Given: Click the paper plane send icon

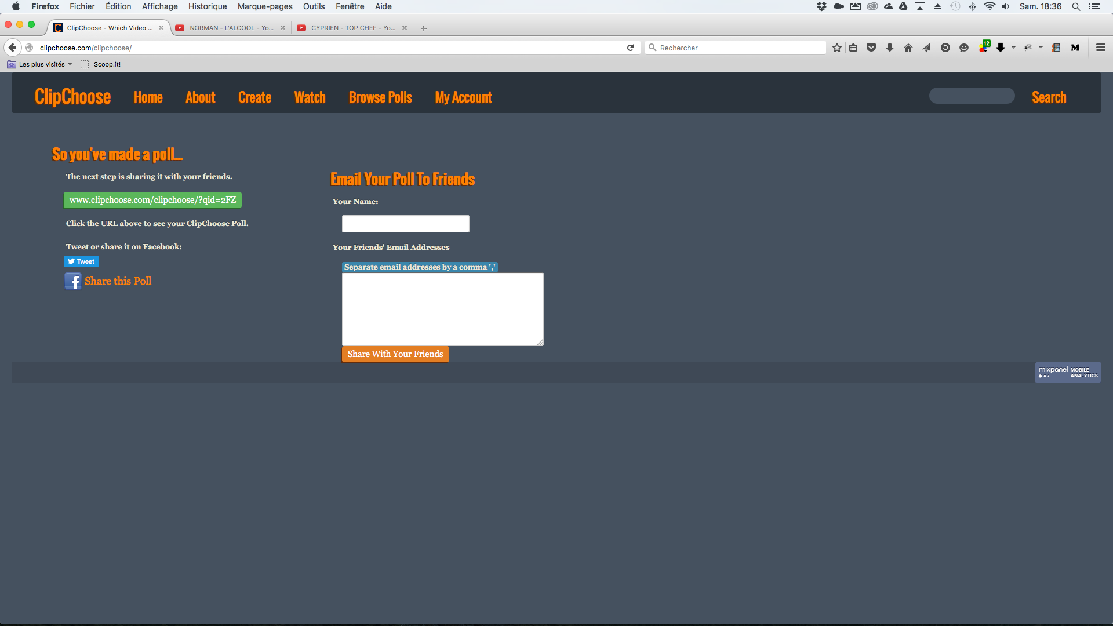Looking at the screenshot, I should click(926, 48).
